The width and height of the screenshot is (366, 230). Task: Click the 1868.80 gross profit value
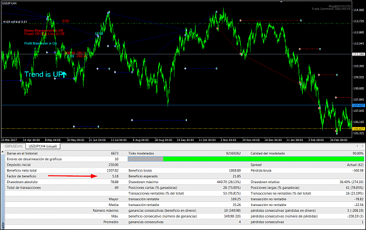coord(235,170)
